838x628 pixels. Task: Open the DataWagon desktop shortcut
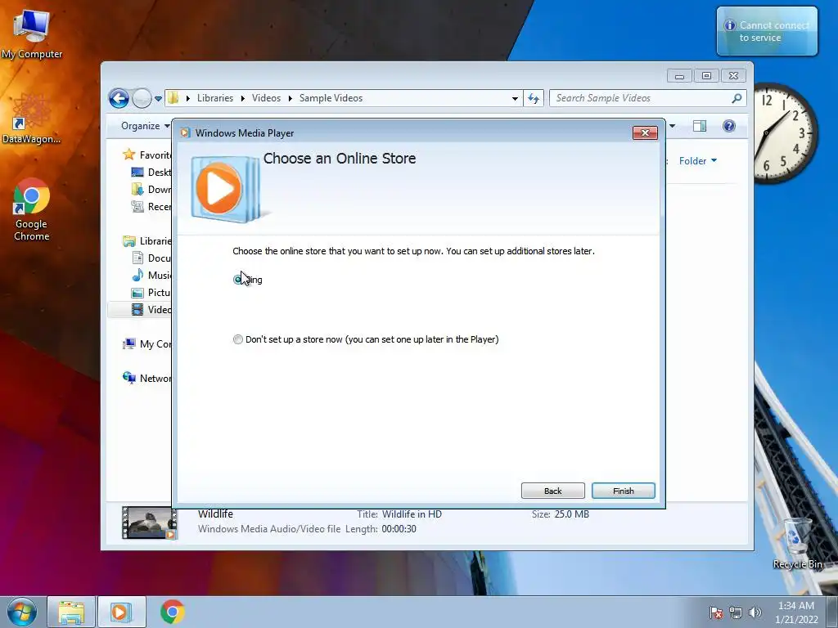(x=32, y=119)
